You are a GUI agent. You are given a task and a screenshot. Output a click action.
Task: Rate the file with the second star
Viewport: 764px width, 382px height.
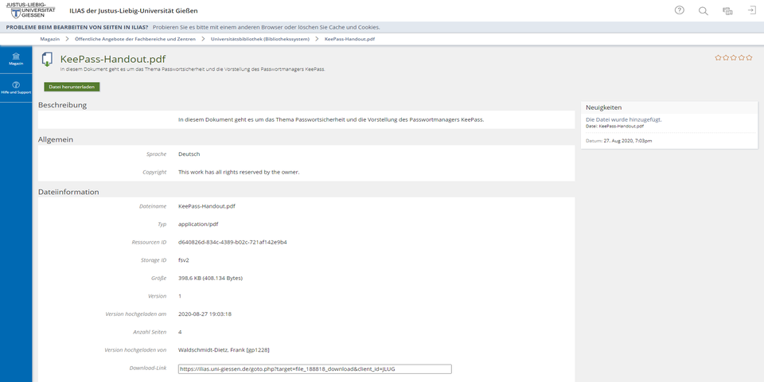(726, 57)
